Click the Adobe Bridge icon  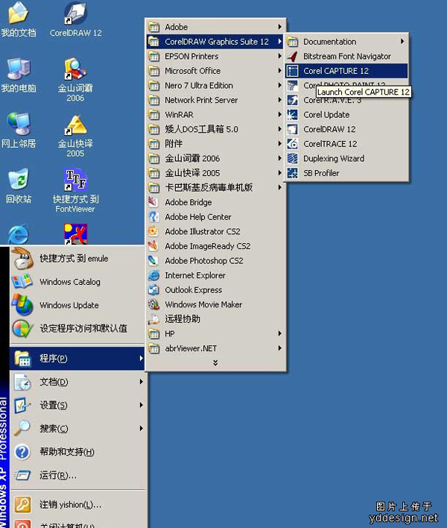(x=153, y=202)
